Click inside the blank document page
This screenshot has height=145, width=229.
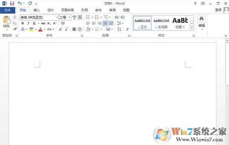pos(113,94)
